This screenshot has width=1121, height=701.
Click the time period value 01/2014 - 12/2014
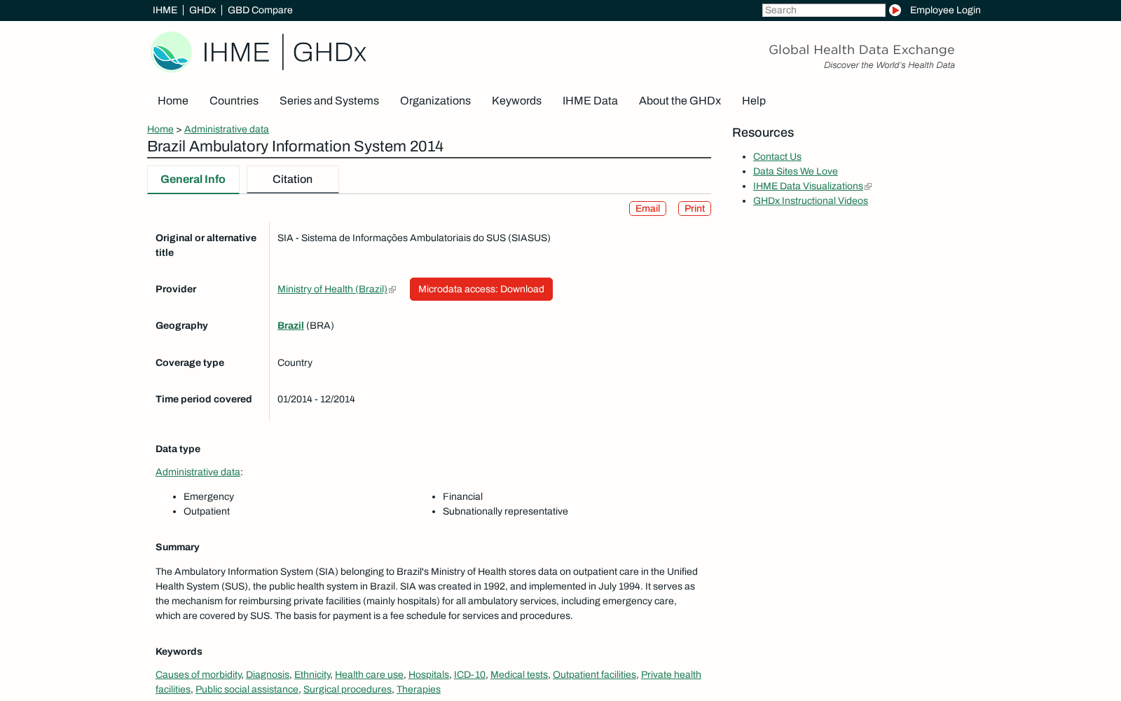click(316, 399)
